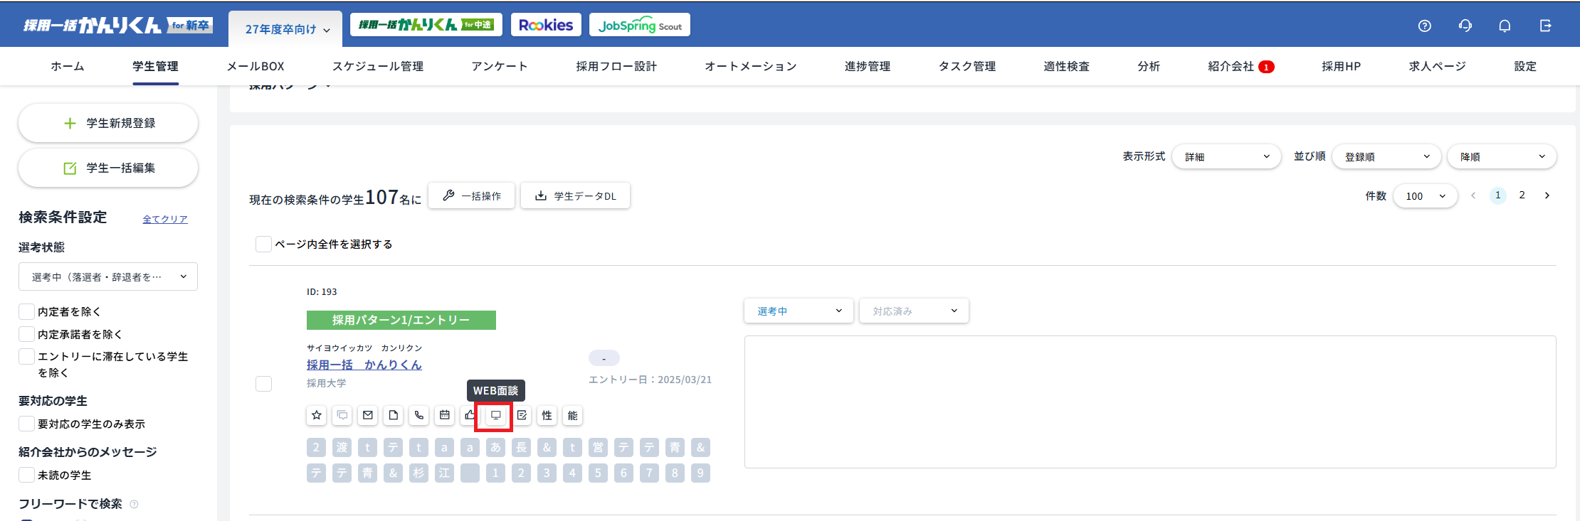Screen dimensions: 1580x521
Task: Enable 内定者を除く filter
Action: [26, 311]
